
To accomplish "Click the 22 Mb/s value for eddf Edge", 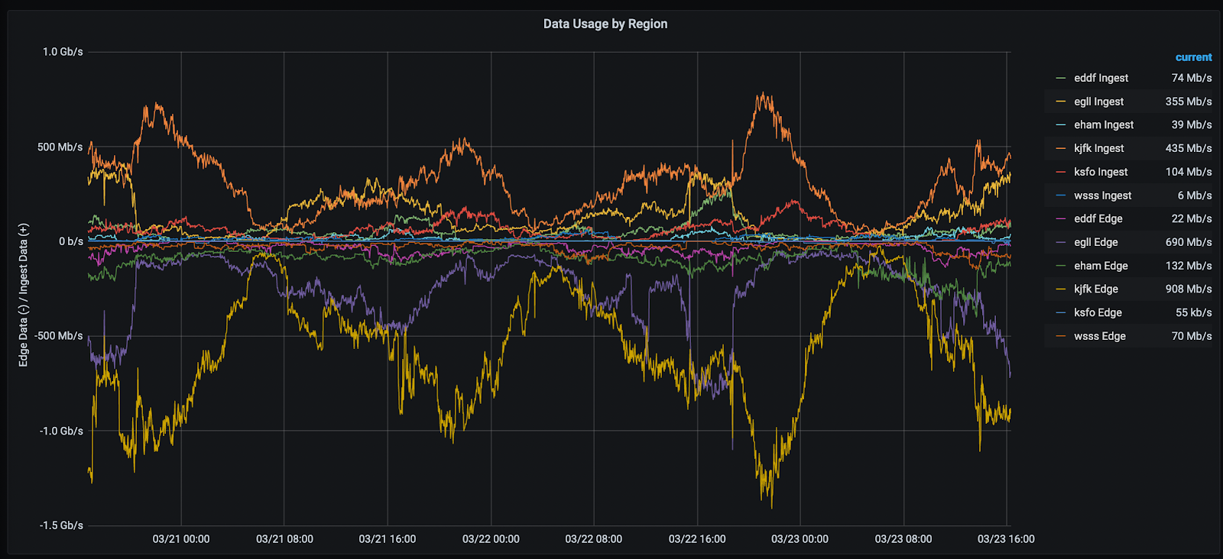I will click(x=1192, y=218).
